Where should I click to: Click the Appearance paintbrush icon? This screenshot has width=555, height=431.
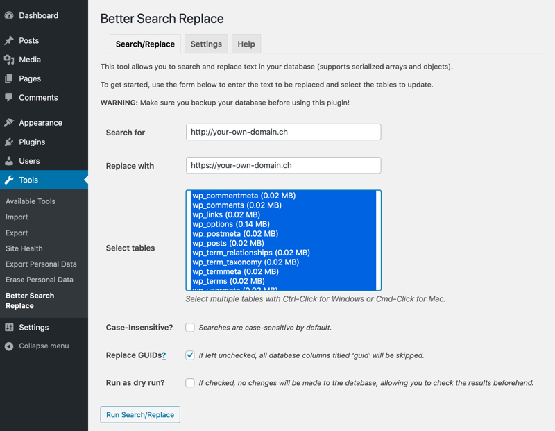click(x=9, y=123)
